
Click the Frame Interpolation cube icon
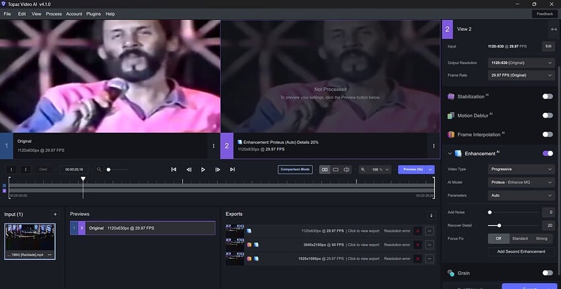coord(451,135)
